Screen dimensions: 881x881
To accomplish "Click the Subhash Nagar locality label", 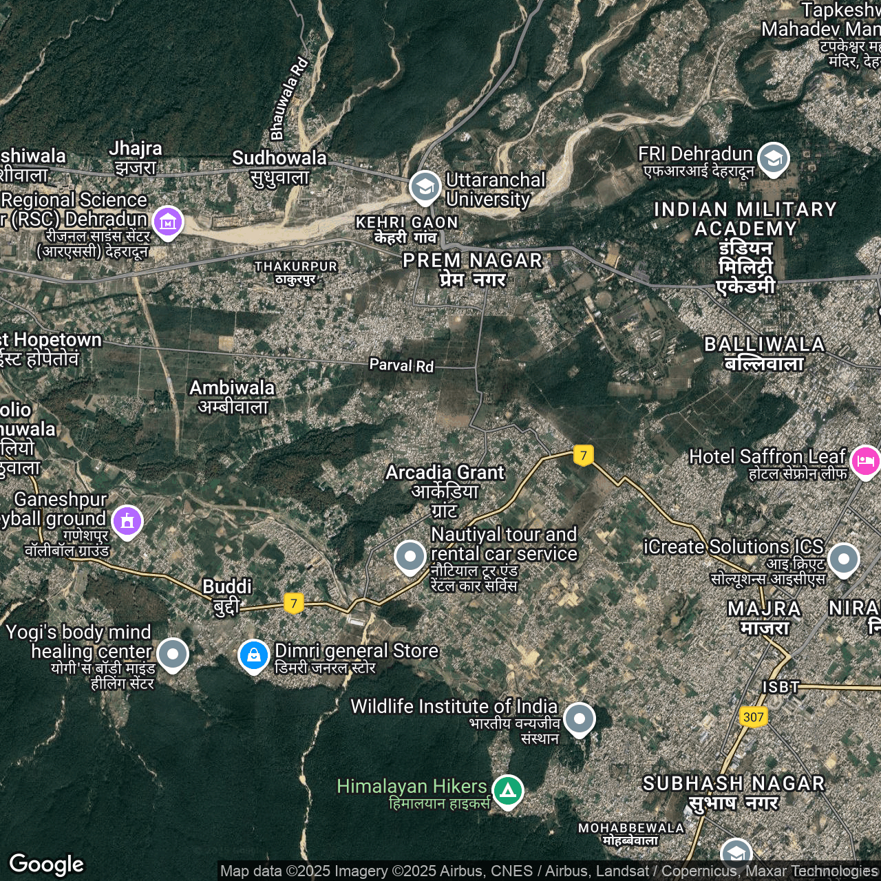I will (x=733, y=793).
